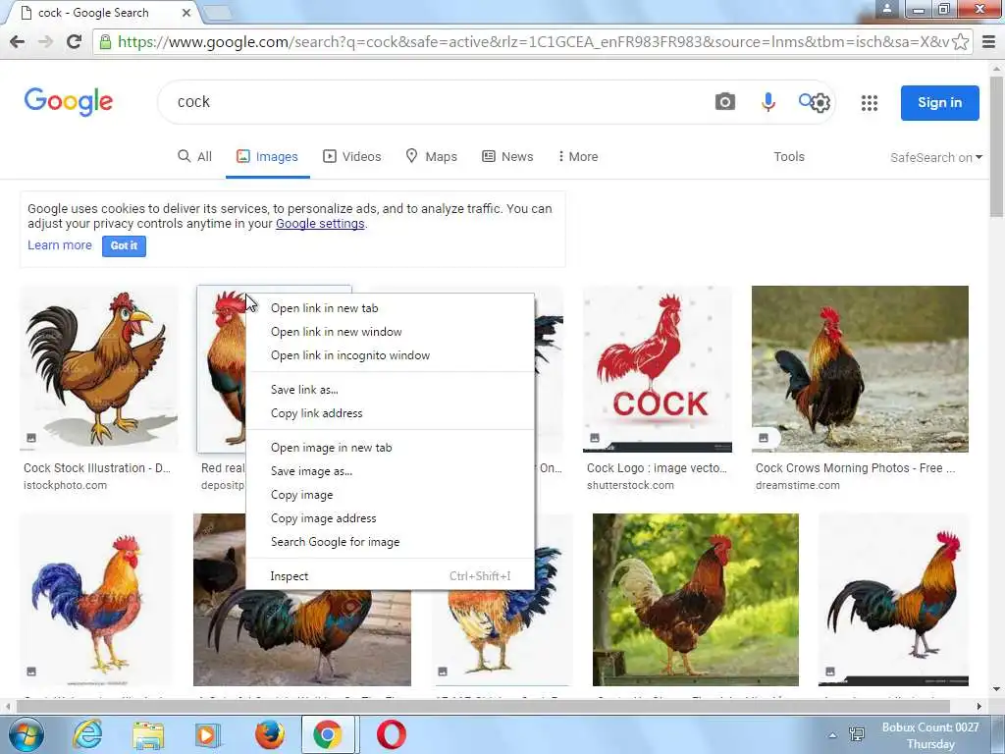Click the horizontal scrollbar right arrow
The height and width of the screenshot is (754, 1005).
[979, 707]
